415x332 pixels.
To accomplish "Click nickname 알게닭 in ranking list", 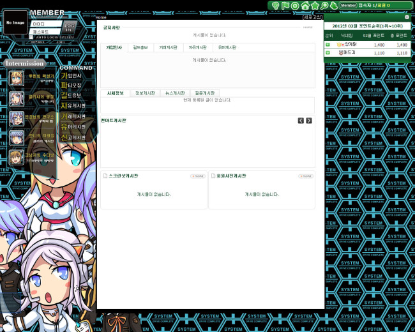I will 351,45.
